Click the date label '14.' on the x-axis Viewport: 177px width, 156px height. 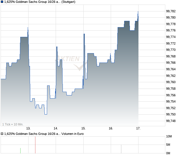[x=56, y=129]
